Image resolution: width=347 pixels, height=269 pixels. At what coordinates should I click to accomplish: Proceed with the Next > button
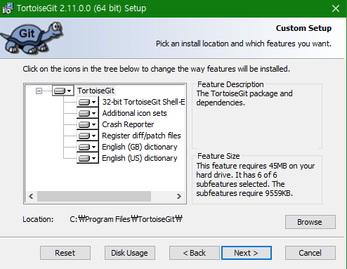247,253
